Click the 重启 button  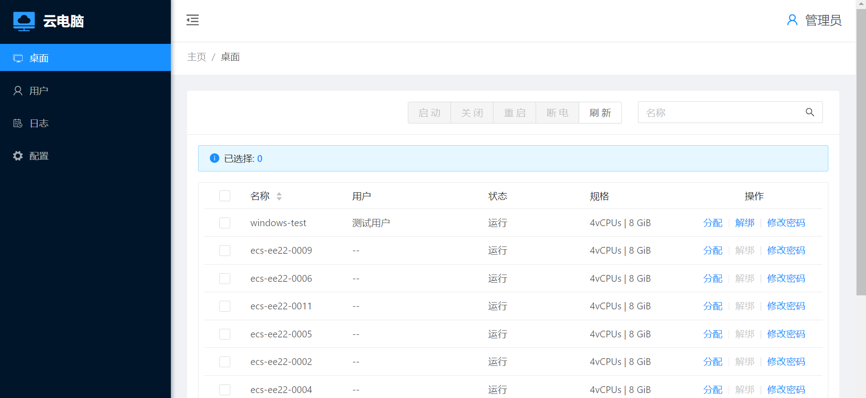coord(515,113)
